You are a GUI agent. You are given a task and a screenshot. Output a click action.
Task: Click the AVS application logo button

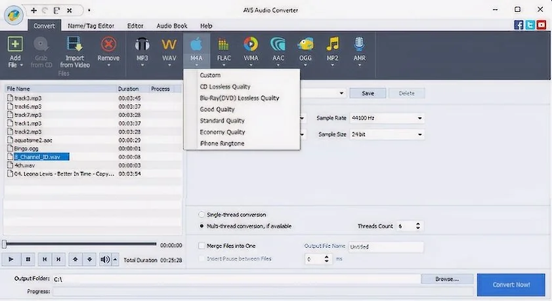pyautogui.click(x=14, y=15)
